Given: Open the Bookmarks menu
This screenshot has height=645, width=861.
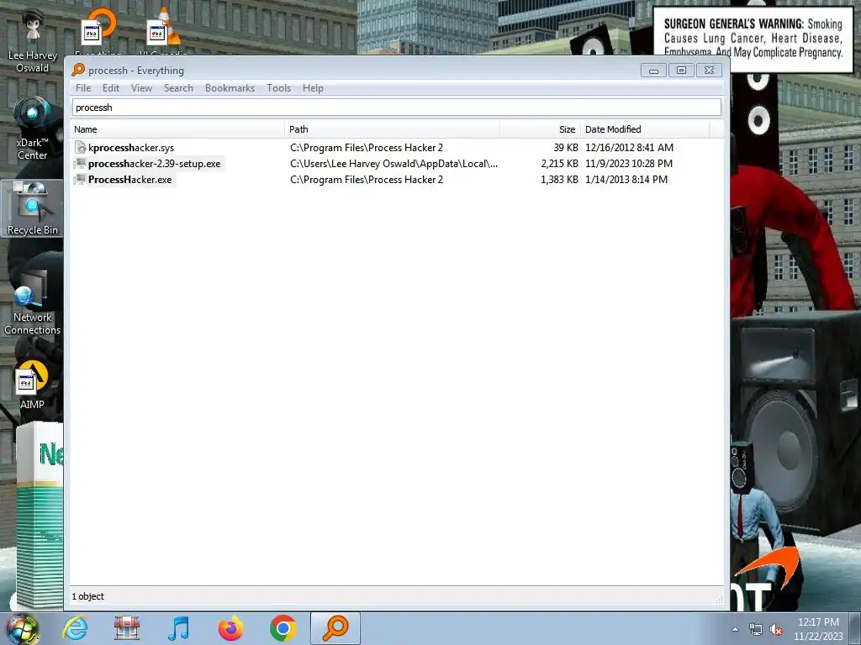Looking at the screenshot, I should 230,87.
